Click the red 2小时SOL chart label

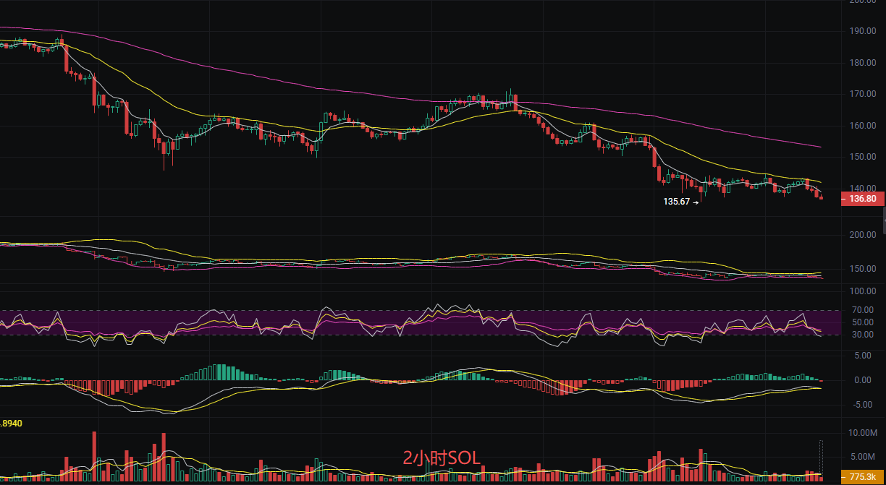tap(442, 458)
